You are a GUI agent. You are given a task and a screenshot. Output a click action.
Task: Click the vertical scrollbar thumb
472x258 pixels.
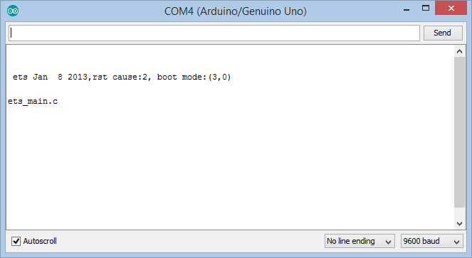point(459,132)
